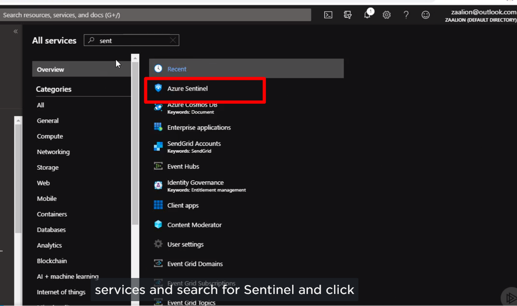Viewport: 517px width, 306px height.
Task: Select the Mobile category
Action: coord(47,199)
